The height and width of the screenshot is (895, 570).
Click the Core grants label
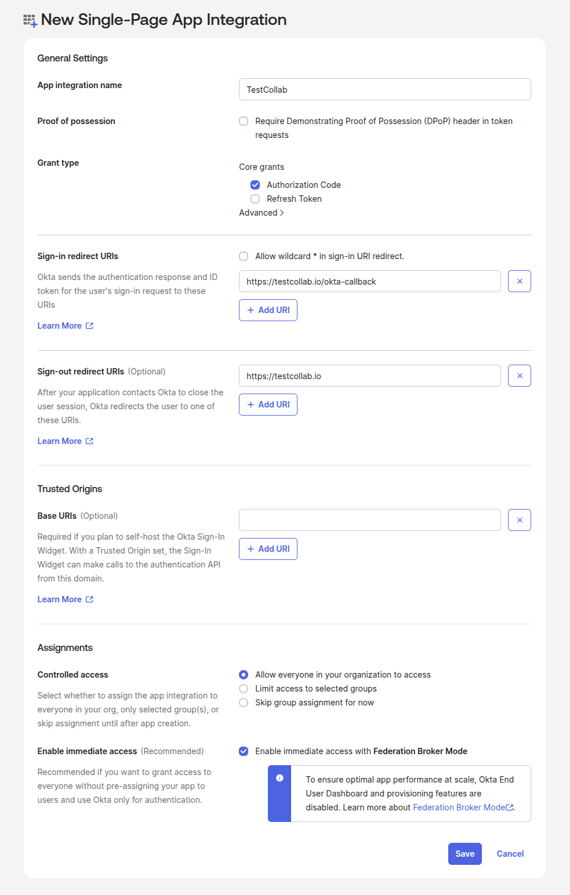tap(262, 167)
